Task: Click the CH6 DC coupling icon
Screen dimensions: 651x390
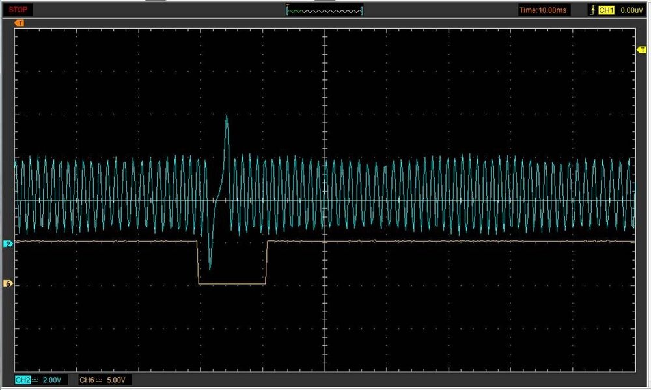Action: [x=100, y=379]
